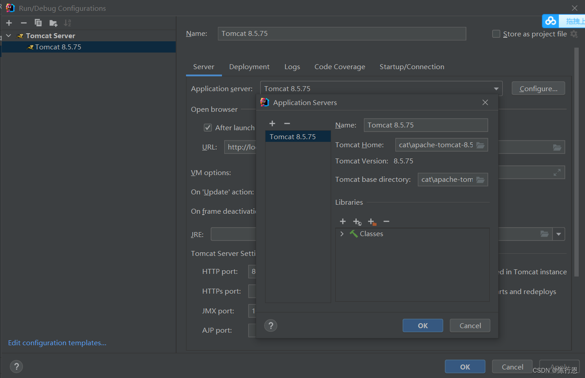Switch to the Deployment tab
Viewport: 585px width, 378px height.
click(249, 66)
